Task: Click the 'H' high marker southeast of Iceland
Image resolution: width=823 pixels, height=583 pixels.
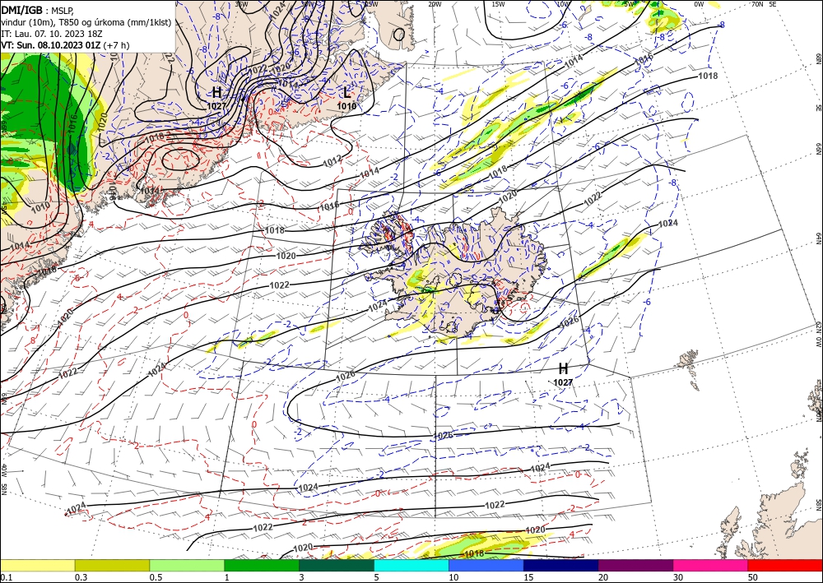Action: coord(563,368)
